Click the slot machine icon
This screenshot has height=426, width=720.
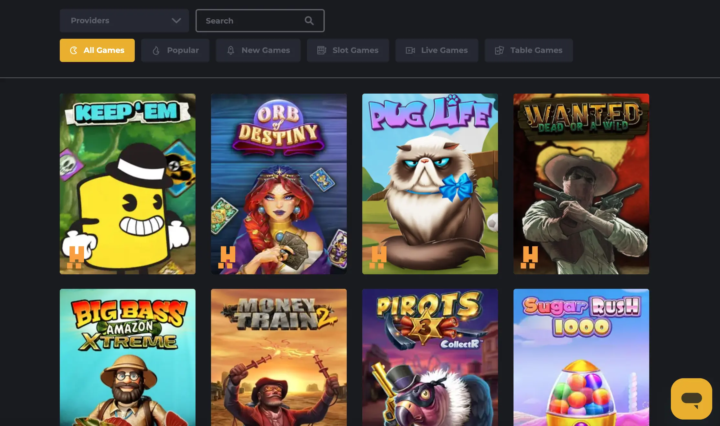322,50
